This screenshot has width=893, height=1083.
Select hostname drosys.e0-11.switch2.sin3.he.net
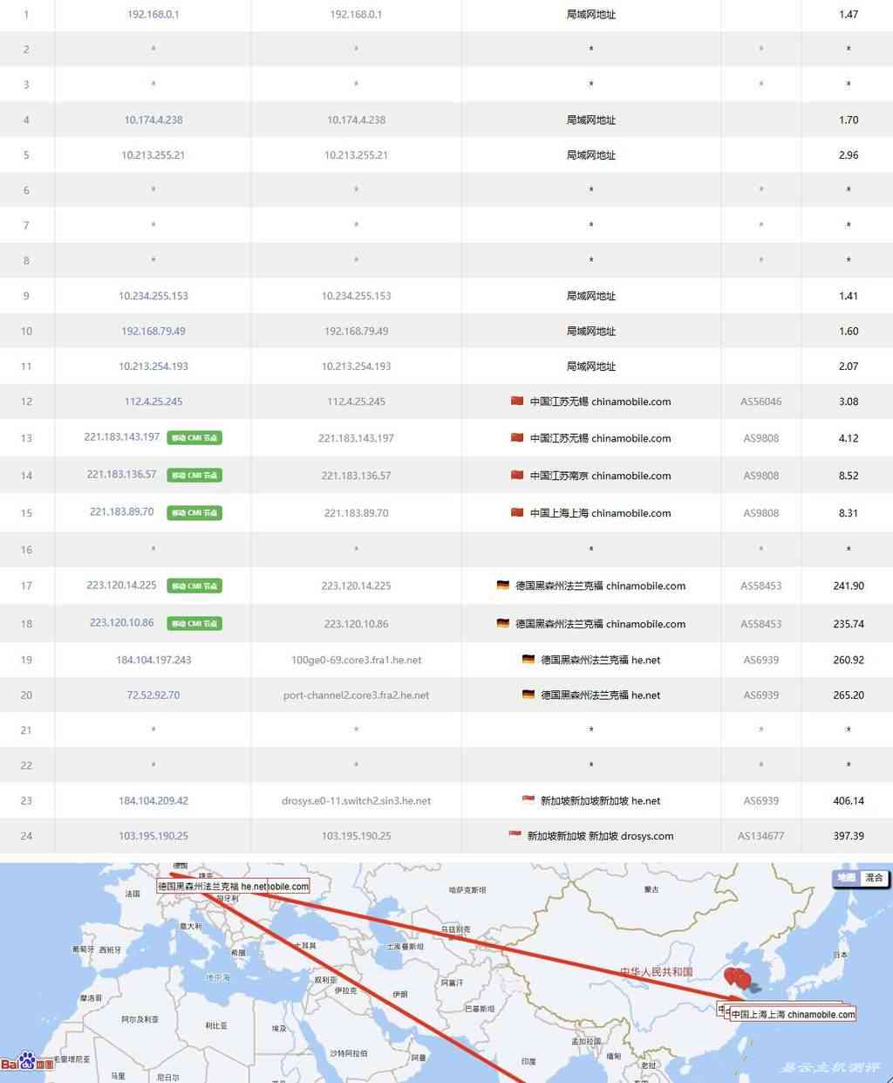coord(356,800)
